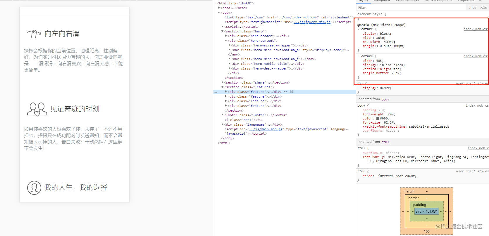Screen dimensions: 489x236
Task: Click the -webkit-font-smoothing declaration
Action: click(x=406, y=127)
